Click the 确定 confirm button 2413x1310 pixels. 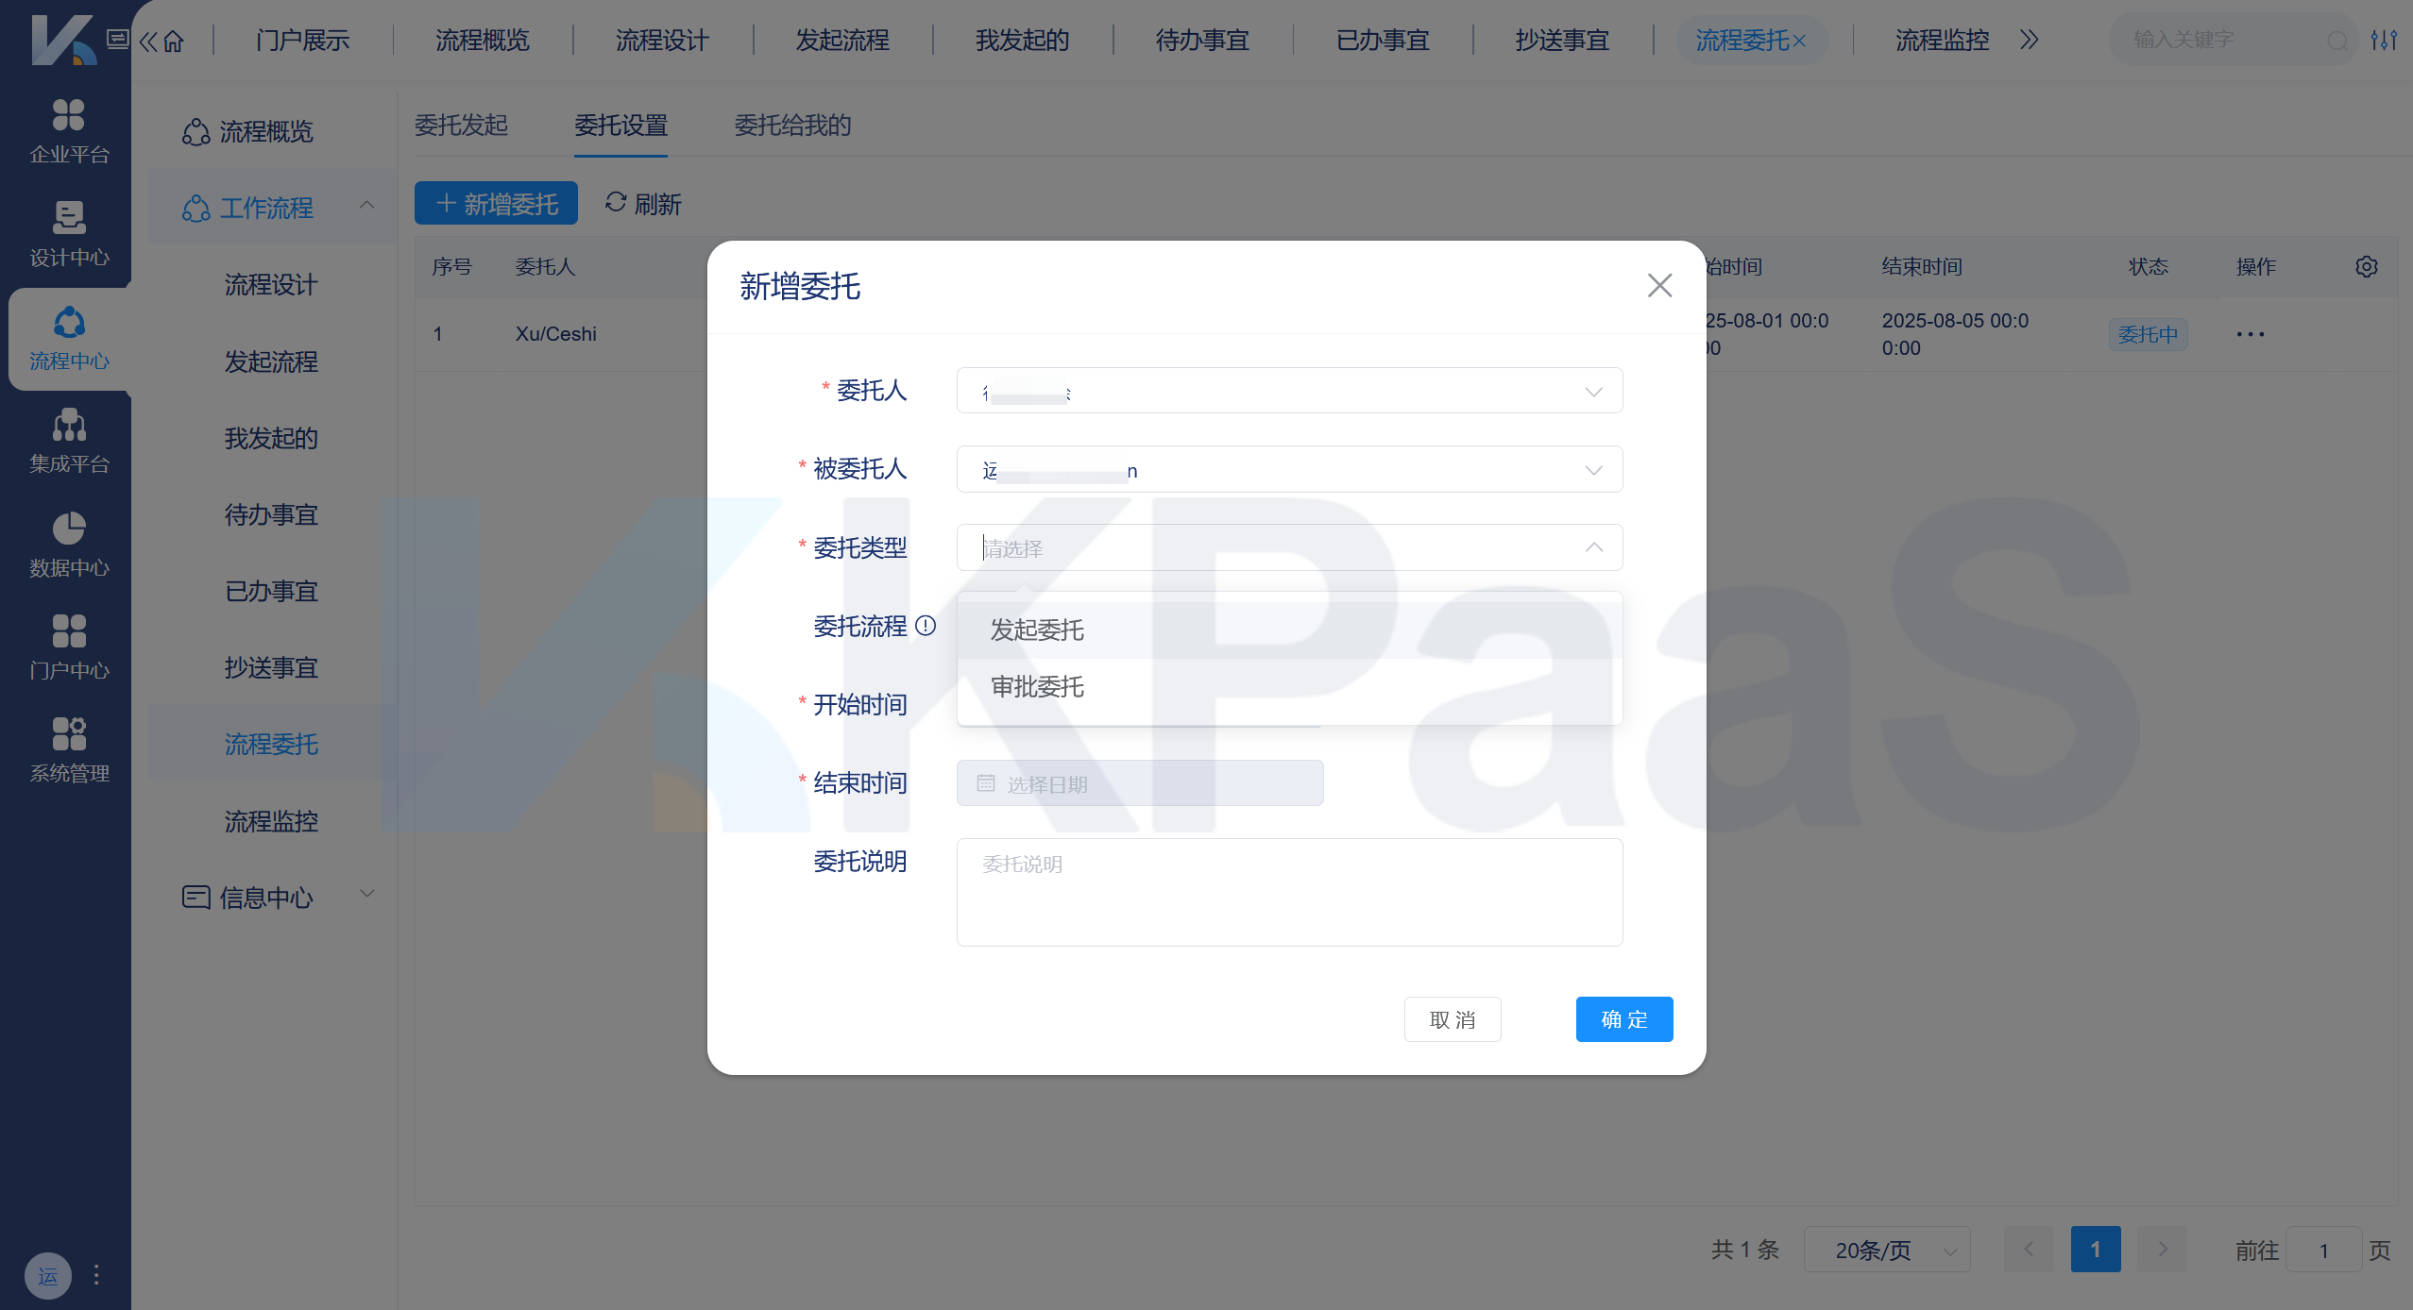click(x=1623, y=1019)
